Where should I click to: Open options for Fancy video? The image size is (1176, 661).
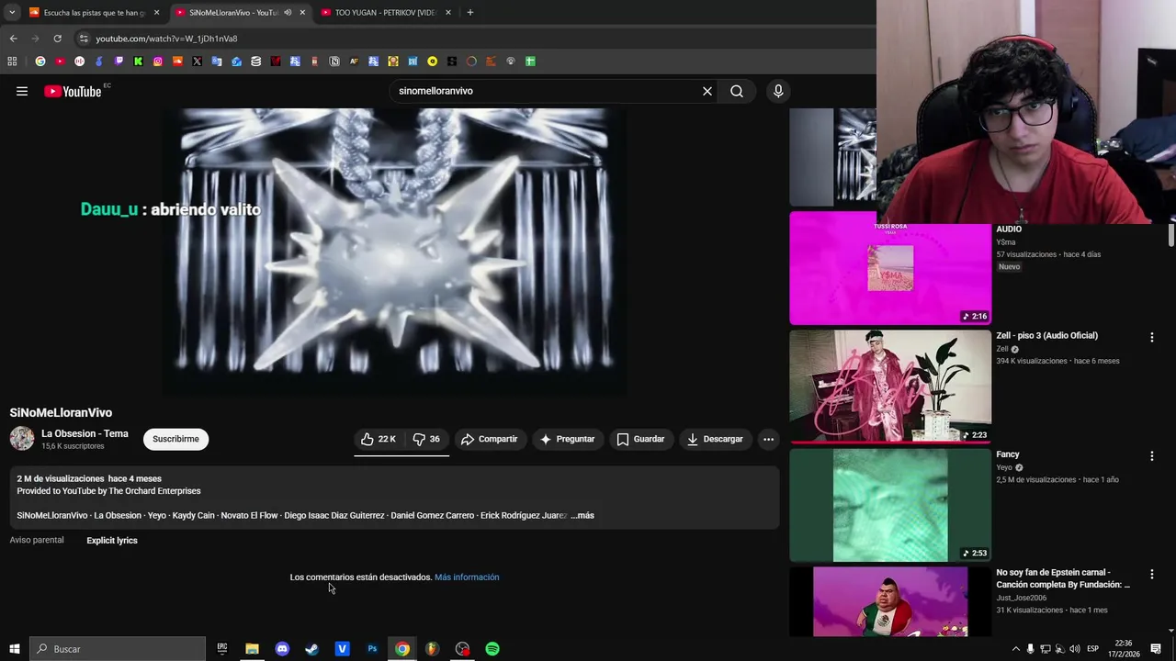pos(1151,455)
